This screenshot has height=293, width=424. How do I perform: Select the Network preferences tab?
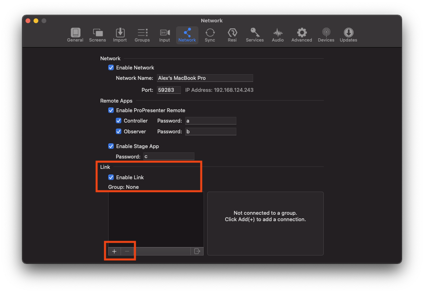(187, 35)
